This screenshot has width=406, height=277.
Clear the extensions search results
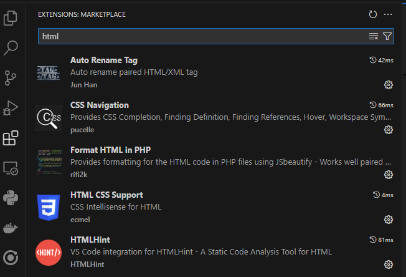click(x=374, y=37)
